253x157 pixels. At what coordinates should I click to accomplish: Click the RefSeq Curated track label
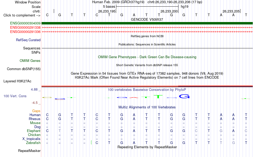(x=28, y=40)
